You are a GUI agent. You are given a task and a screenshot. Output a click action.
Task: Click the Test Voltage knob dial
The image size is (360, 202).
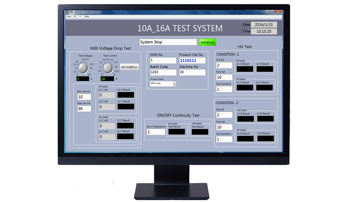click(83, 68)
